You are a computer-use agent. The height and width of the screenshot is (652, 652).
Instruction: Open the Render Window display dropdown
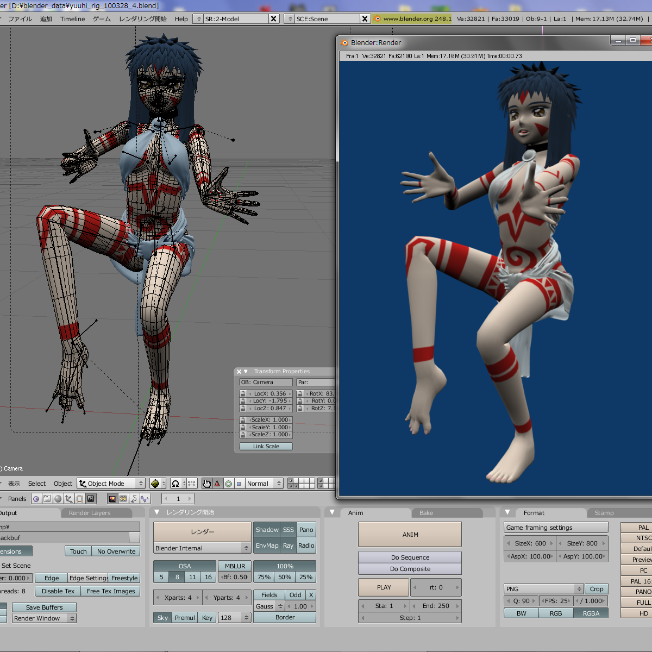click(45, 618)
